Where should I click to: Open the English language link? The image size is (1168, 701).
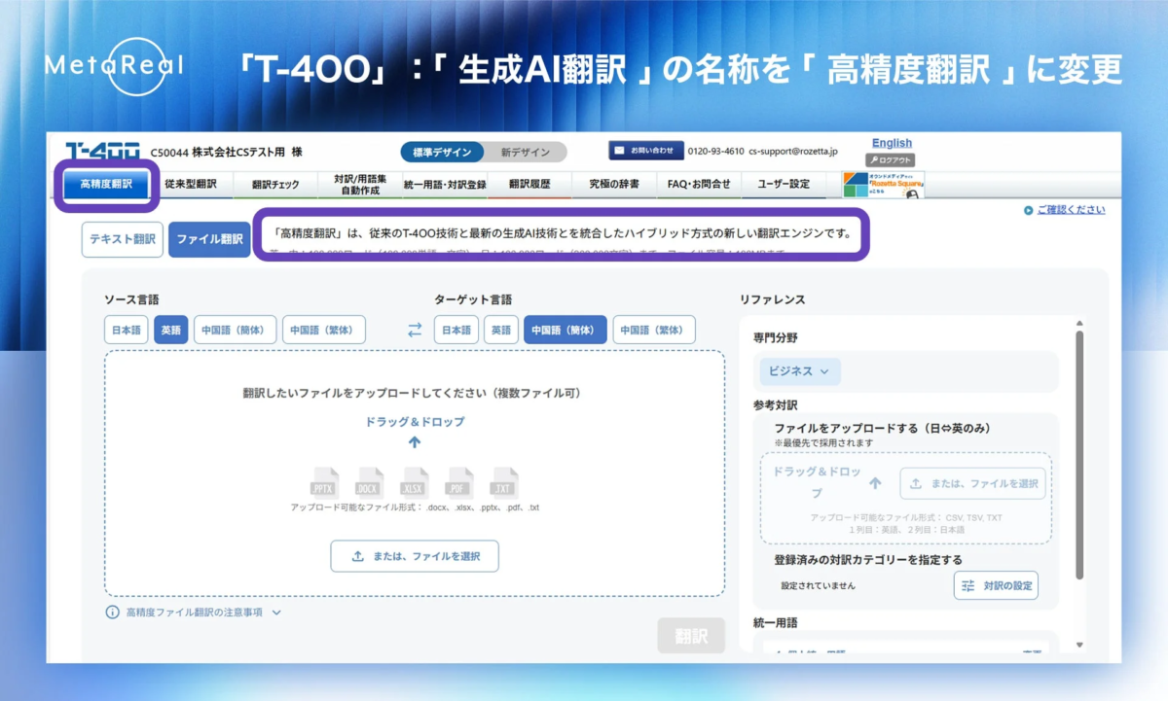[891, 143]
